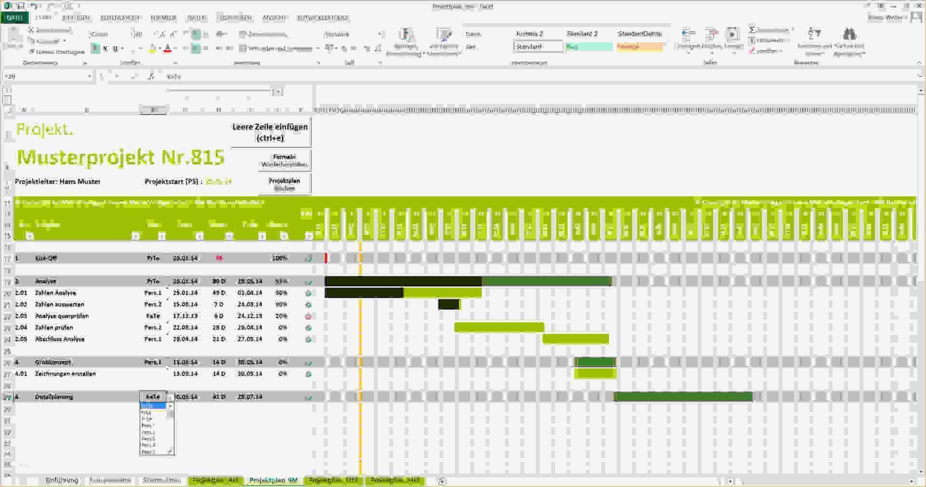The image size is (926, 487).
Task: Toggle italic formatting
Action: 105,49
